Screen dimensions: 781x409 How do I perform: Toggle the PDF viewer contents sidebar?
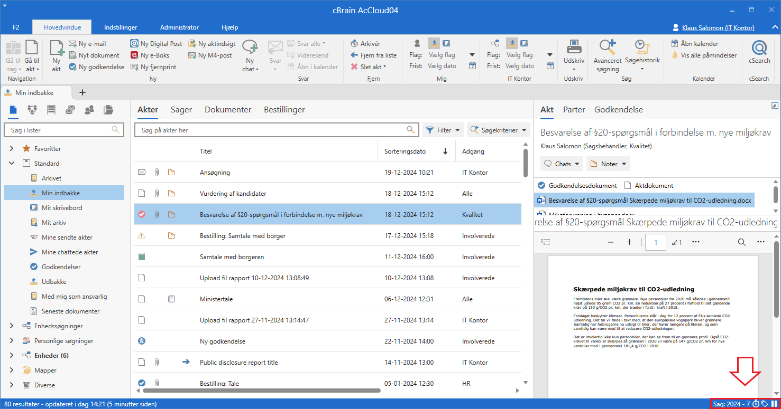click(546, 242)
